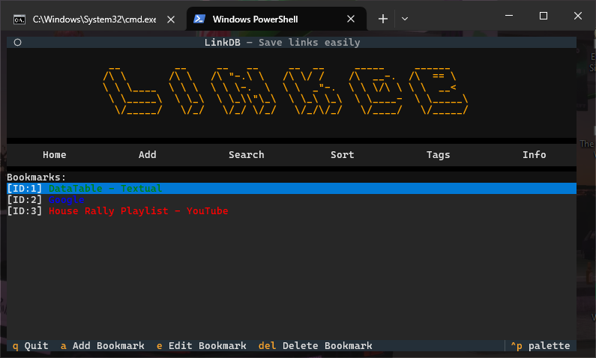The image size is (596, 358).
Task: Select House Rally Playlist - YouTube bookmark
Action: coord(138,211)
